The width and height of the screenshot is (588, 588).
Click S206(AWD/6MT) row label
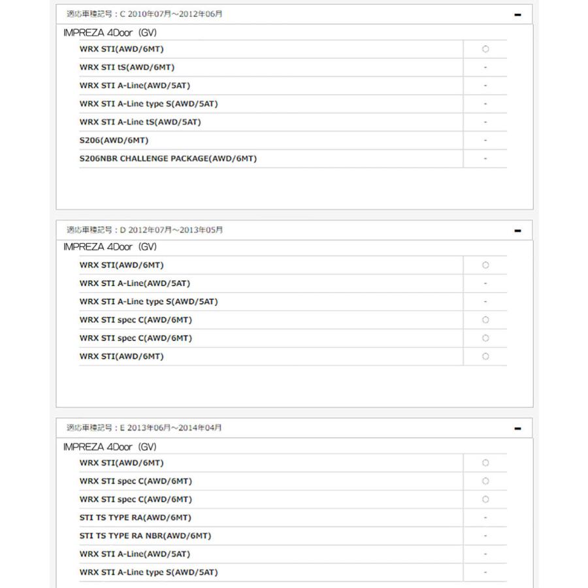click(114, 140)
